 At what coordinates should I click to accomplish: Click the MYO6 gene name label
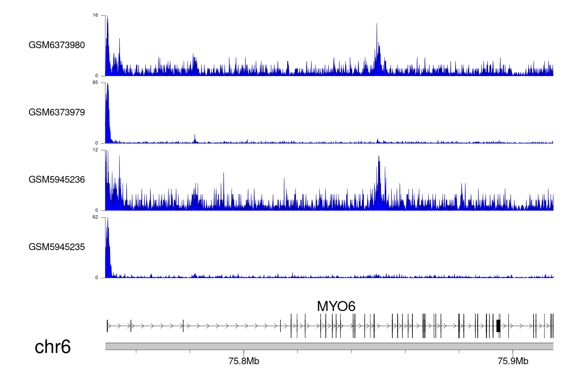click(336, 306)
